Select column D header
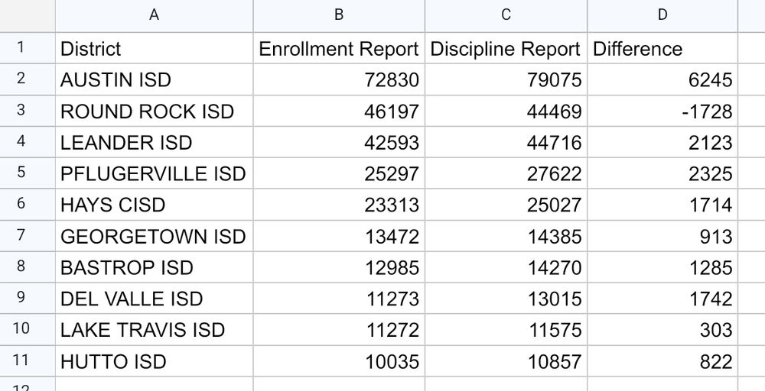Viewport: 765px width, 391px height. [662, 15]
